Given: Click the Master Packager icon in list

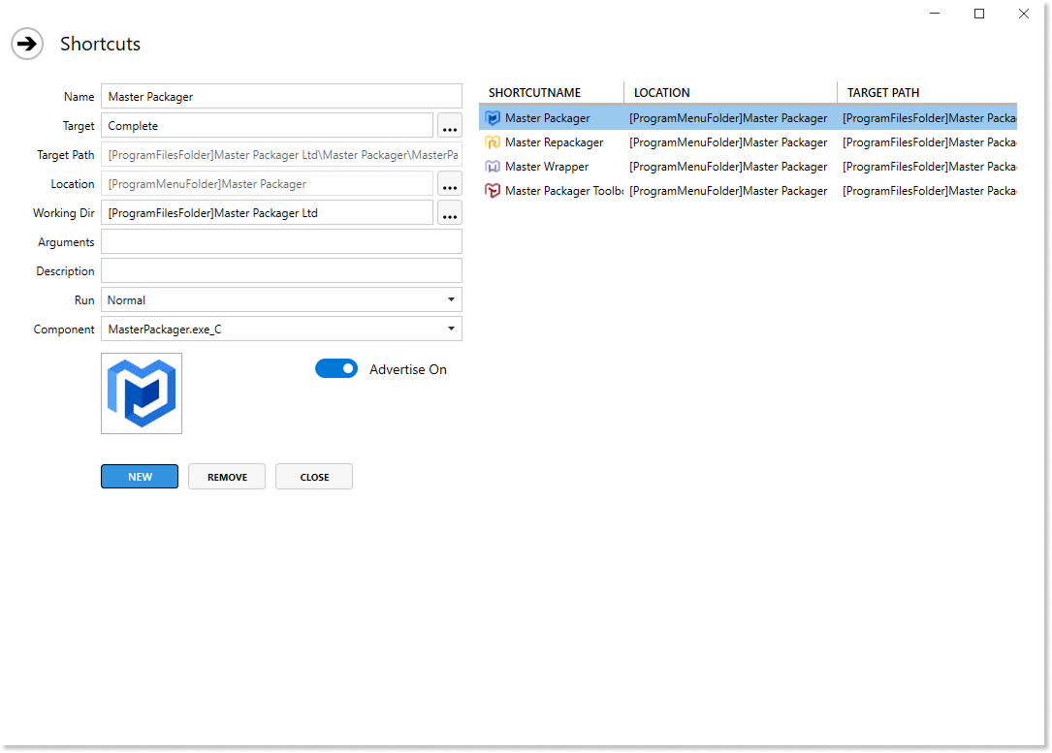Looking at the screenshot, I should pyautogui.click(x=493, y=118).
